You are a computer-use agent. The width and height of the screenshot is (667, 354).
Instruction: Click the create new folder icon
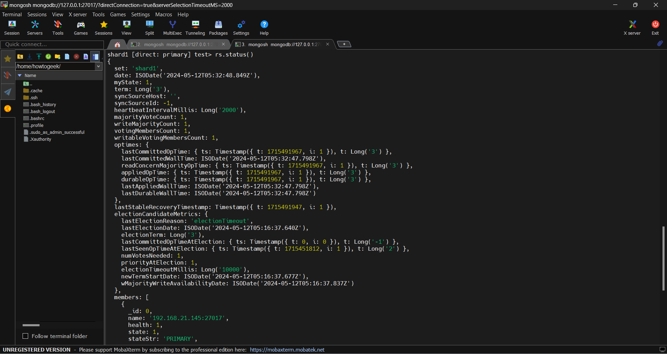tap(58, 57)
